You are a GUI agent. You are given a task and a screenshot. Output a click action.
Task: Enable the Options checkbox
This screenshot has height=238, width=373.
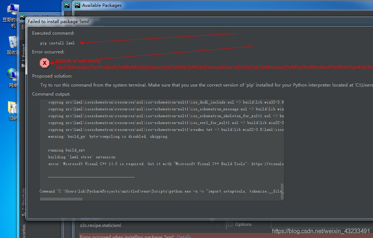click(x=230, y=224)
